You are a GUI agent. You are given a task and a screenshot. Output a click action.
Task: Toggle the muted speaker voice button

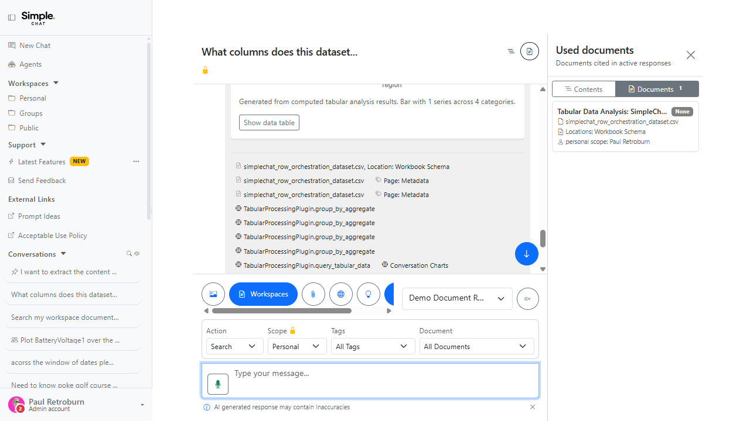(x=527, y=299)
